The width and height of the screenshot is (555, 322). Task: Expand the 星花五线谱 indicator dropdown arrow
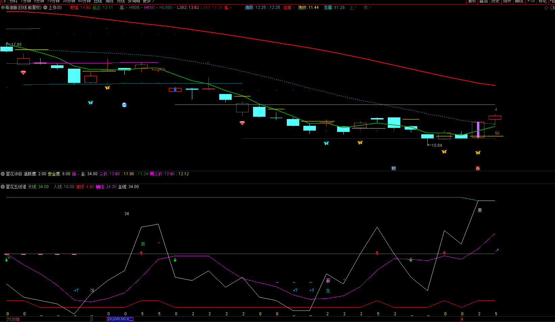pyautogui.click(x=3, y=187)
